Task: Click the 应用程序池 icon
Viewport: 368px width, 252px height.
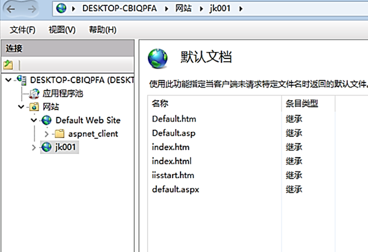Action: [34, 94]
